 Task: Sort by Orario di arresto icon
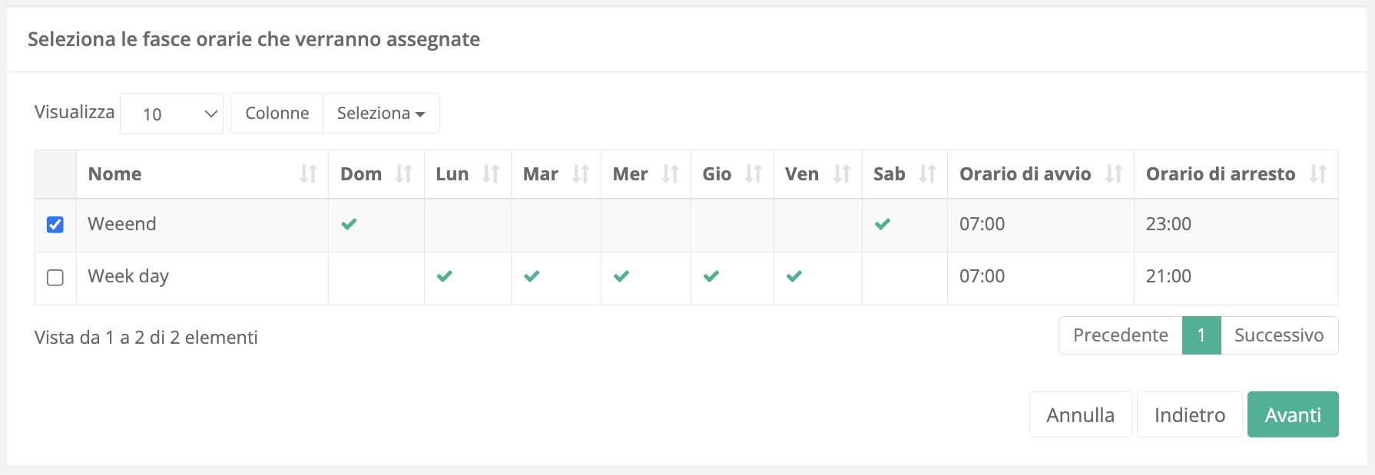pos(1318,174)
